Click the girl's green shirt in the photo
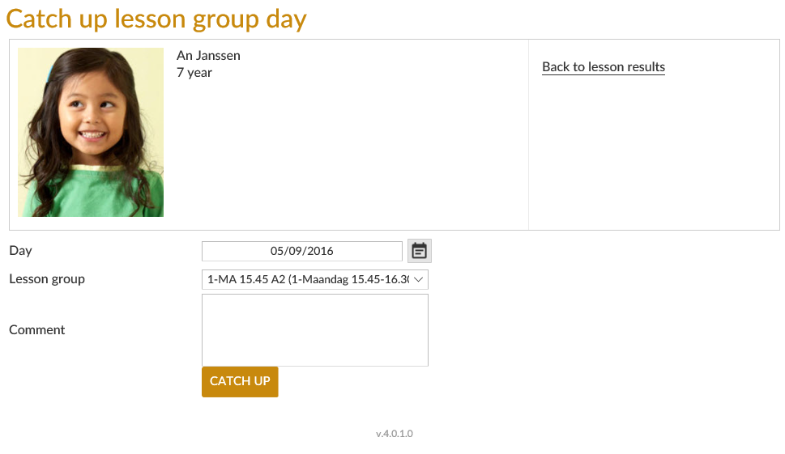Screen dimensions: 785x454 click(89, 193)
